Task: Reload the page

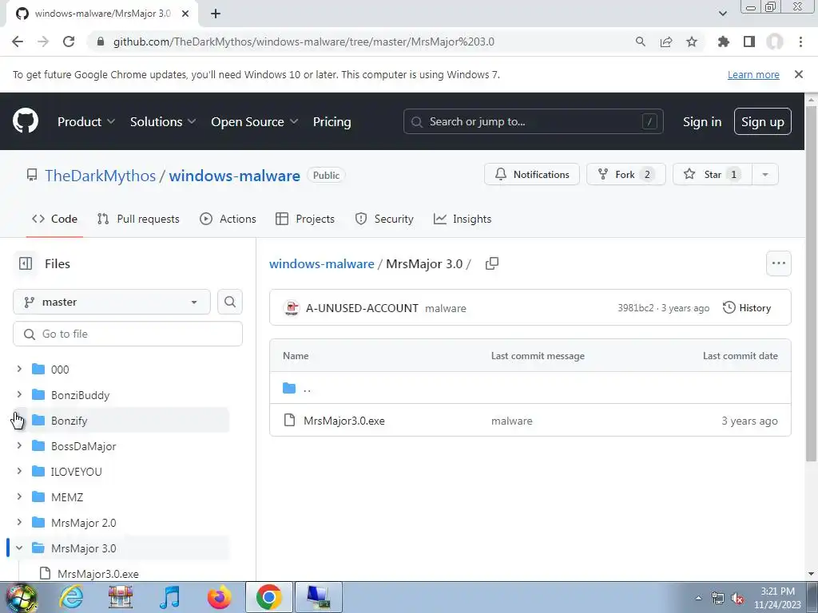Action: pyautogui.click(x=69, y=42)
